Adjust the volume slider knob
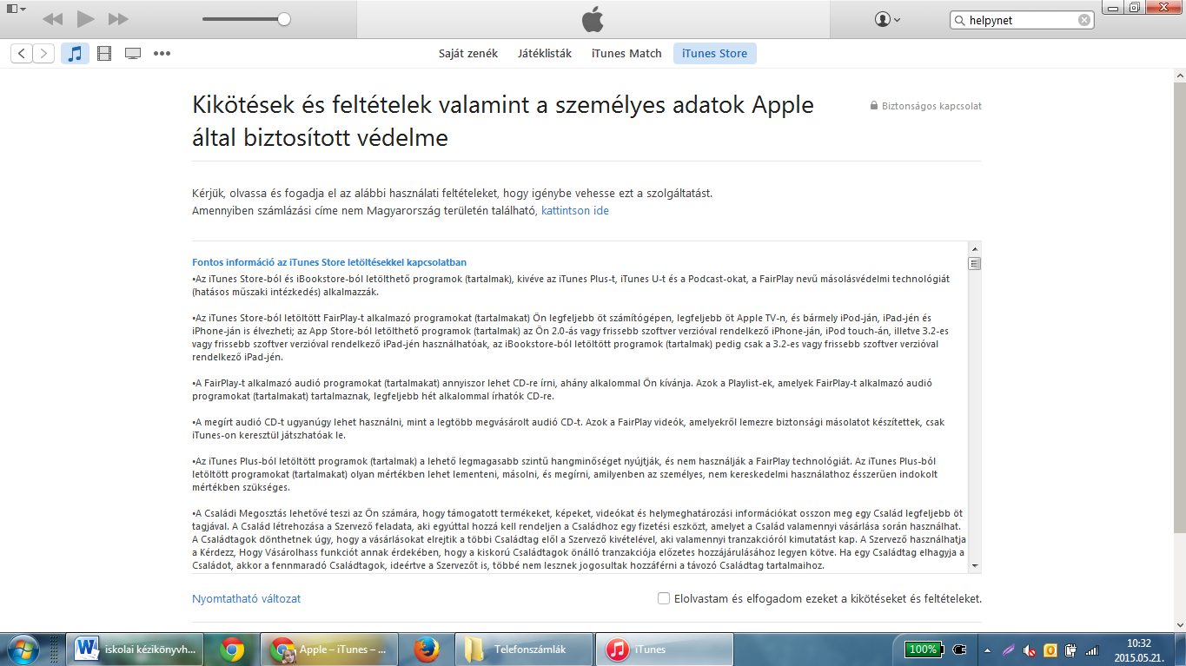The image size is (1186, 666). 284,19
